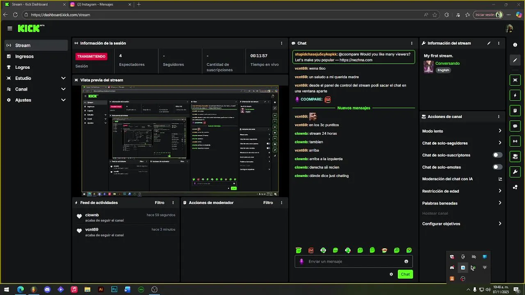Viewport: 525px width, 295px height.
Task: Click the pencil edit icon in right sidebar
Action: [x=515, y=60]
